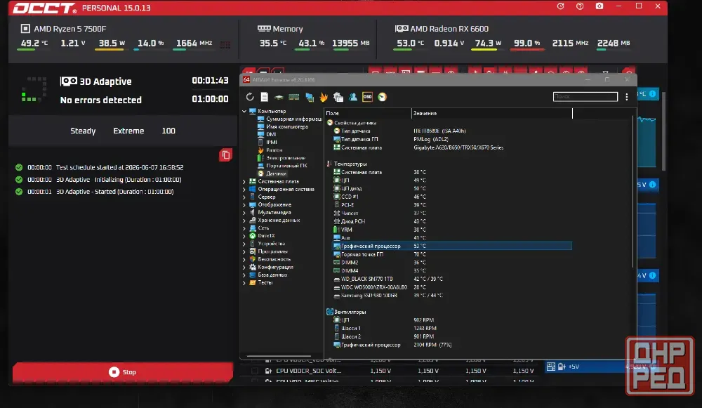Expand the Операционная система tree node
Image resolution: width=702 pixels, height=408 pixels.
[244, 189]
